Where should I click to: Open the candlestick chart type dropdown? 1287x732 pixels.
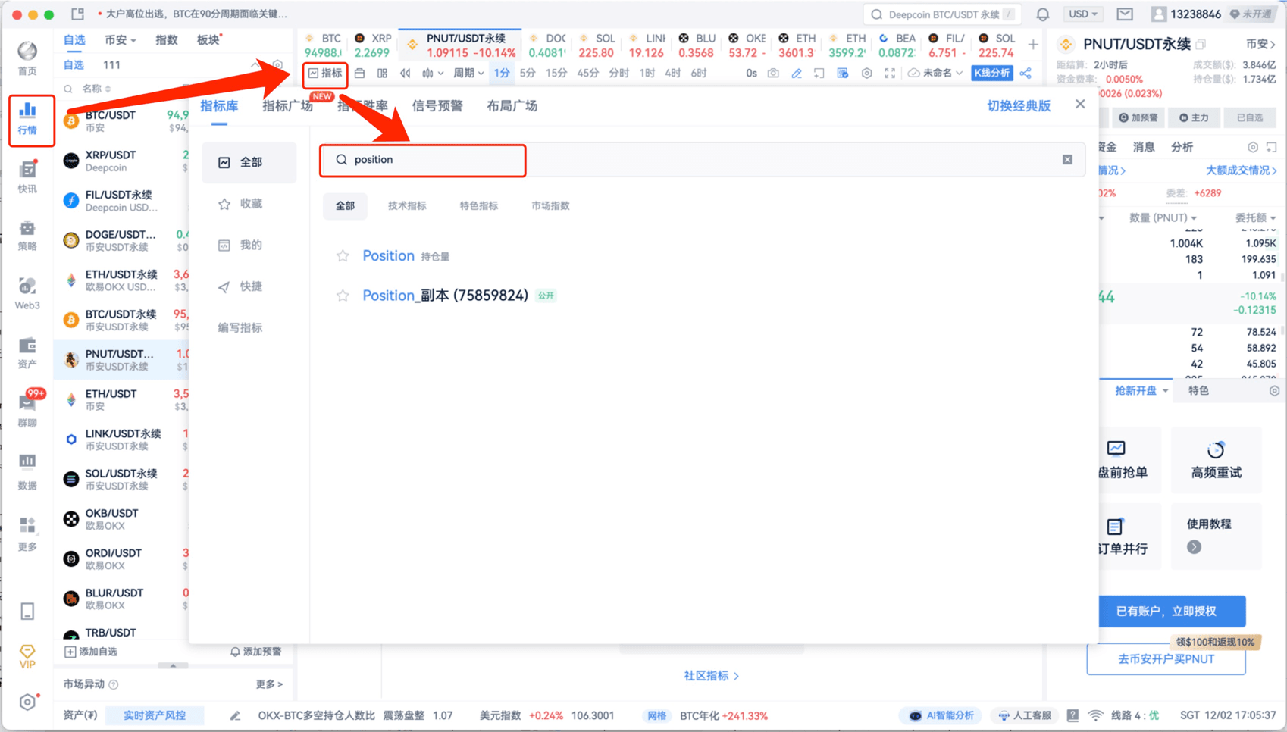(433, 74)
